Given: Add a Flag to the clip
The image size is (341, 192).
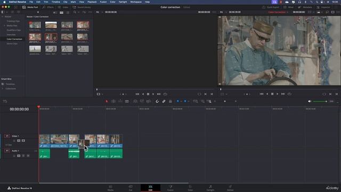Looking at the screenshot, I should point(177,101).
